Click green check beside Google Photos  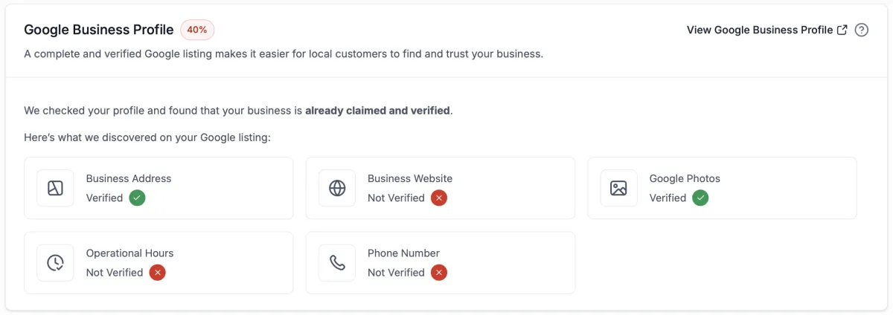pos(700,198)
